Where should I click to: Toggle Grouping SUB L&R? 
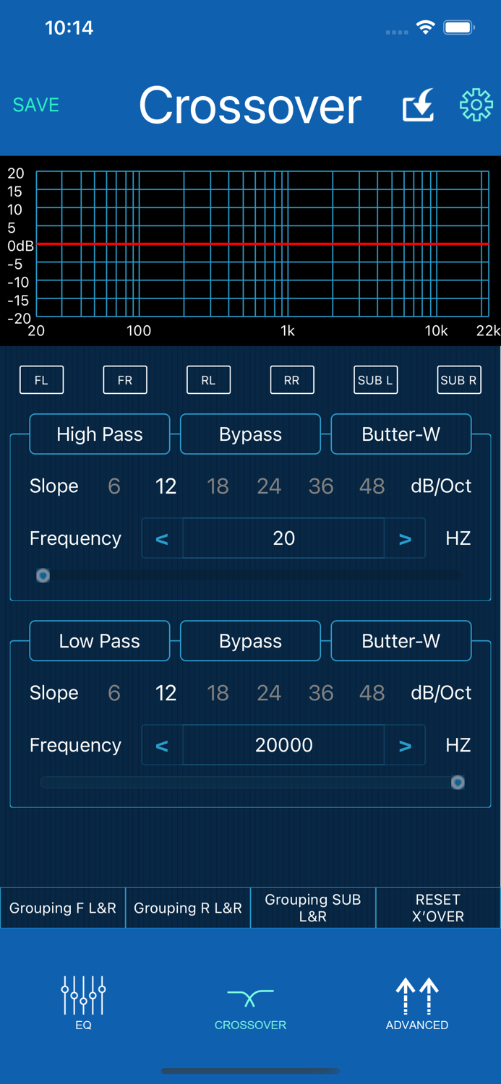tap(313, 908)
